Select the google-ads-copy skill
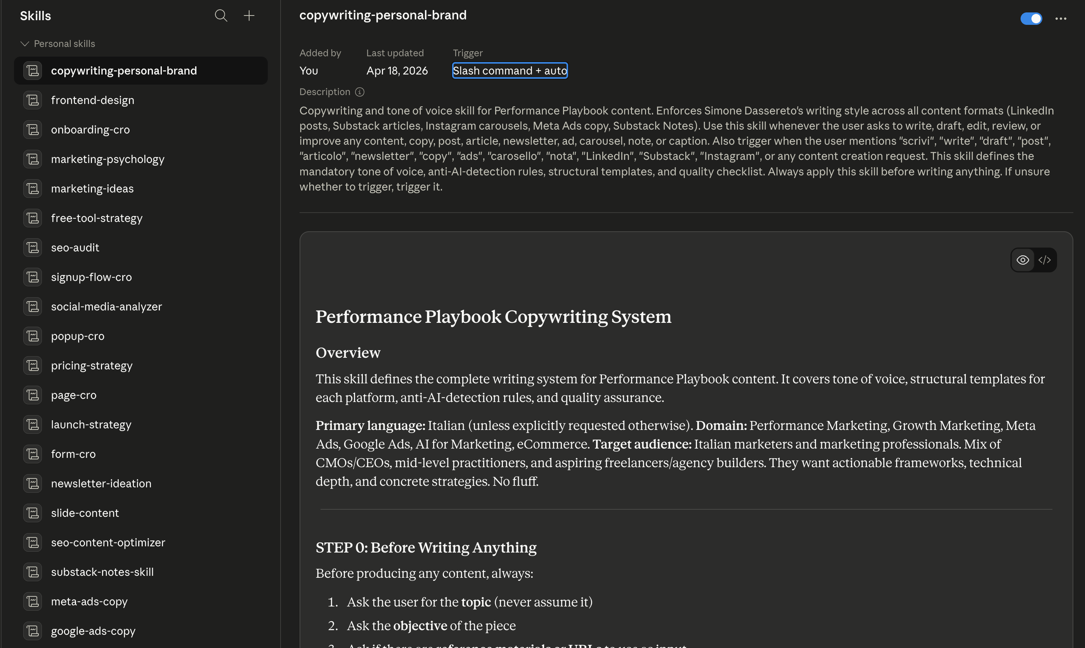The image size is (1085, 648). tap(140, 631)
